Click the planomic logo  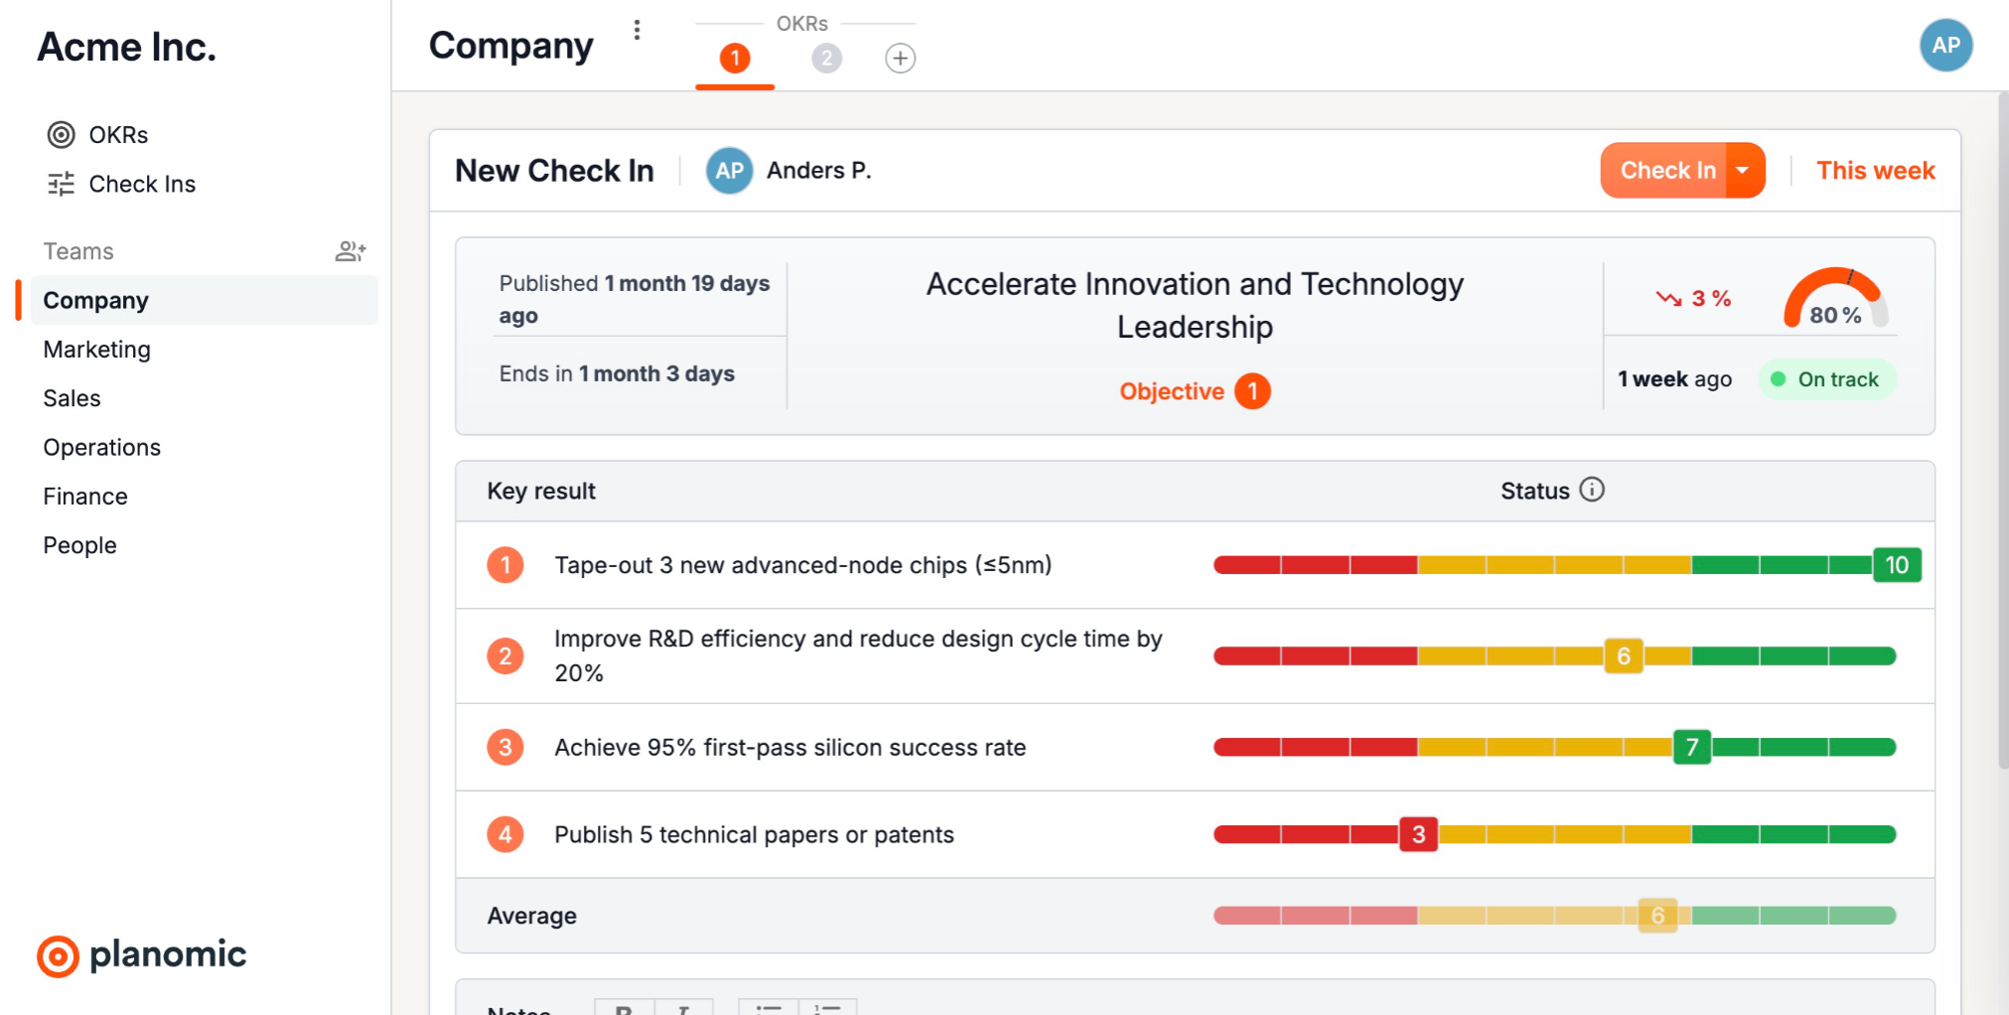point(141,955)
